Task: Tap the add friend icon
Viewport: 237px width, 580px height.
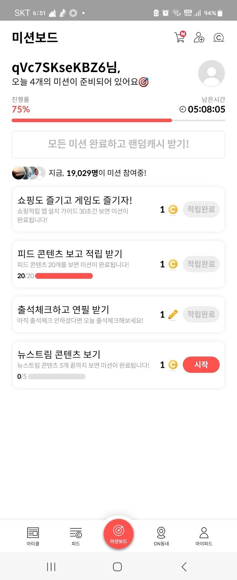Action: pyautogui.click(x=199, y=37)
